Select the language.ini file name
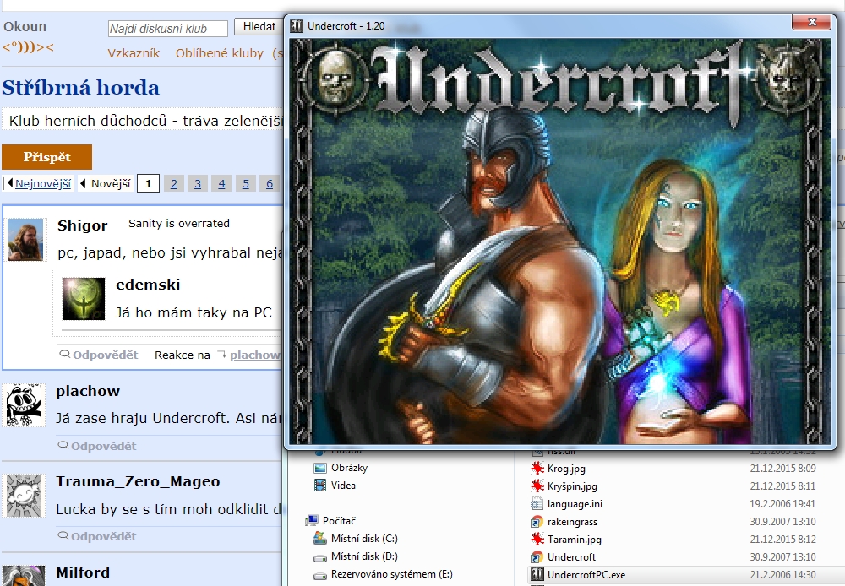This screenshot has width=845, height=586. [575, 504]
